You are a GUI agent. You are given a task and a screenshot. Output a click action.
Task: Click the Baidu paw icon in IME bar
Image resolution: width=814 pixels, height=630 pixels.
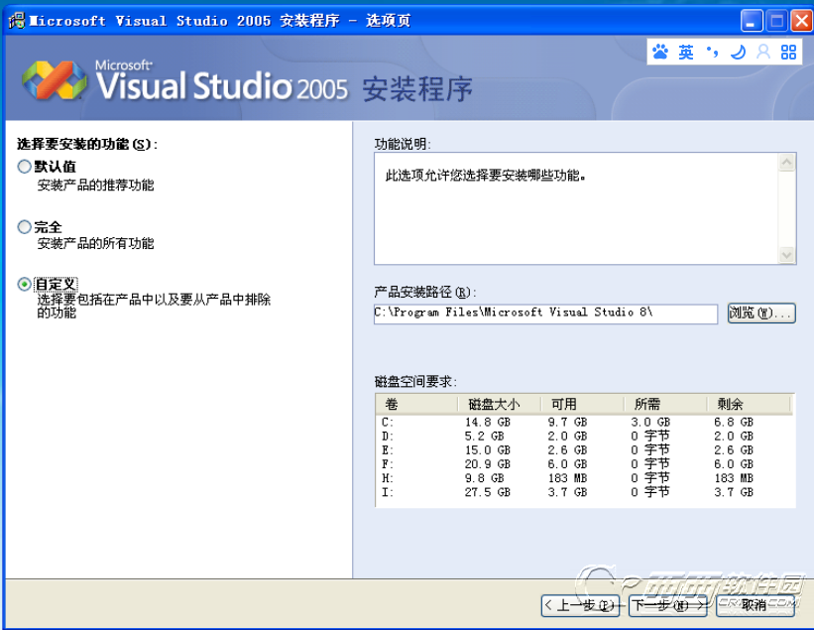[x=661, y=53]
